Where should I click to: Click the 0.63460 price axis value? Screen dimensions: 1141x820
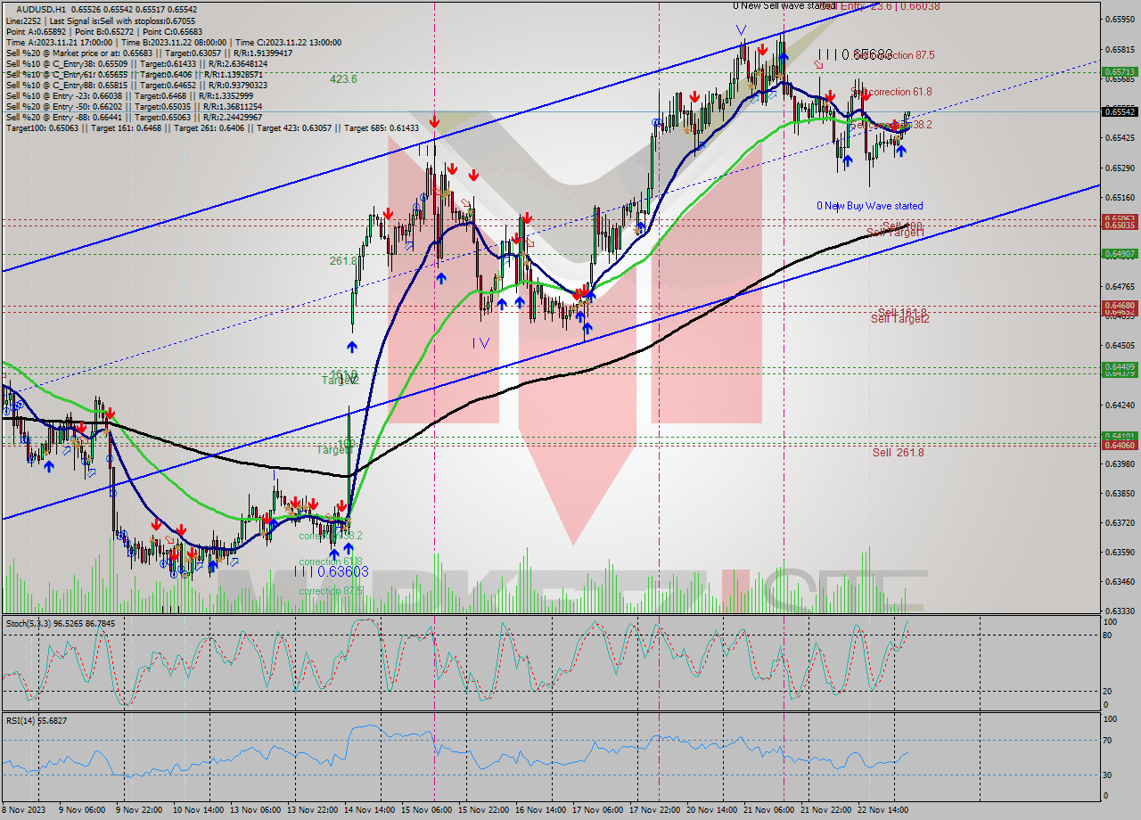[x=1120, y=581]
